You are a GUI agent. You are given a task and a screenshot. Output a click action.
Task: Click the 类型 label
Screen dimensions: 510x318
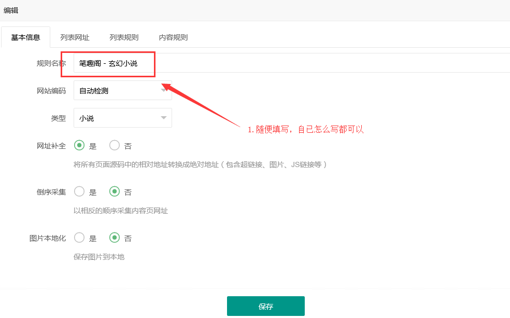click(59, 118)
